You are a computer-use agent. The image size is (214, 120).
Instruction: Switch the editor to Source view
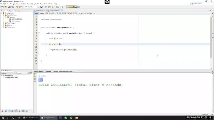pos(36,13)
